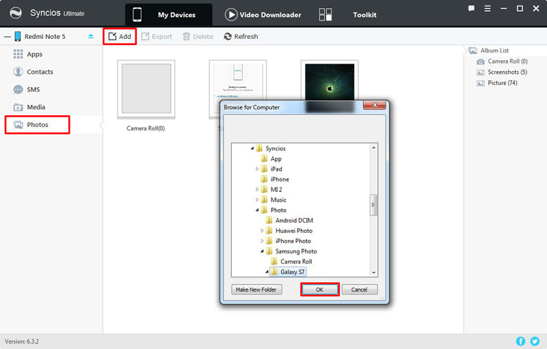The width and height of the screenshot is (547, 349).
Task: Click the folder tree scroll up arrow
Action: (373, 148)
